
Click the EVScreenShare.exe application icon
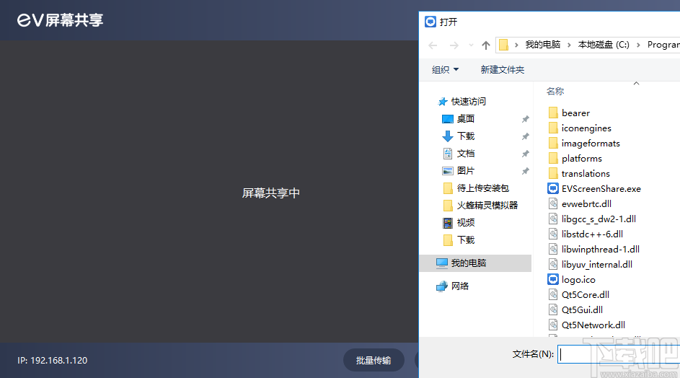(553, 188)
